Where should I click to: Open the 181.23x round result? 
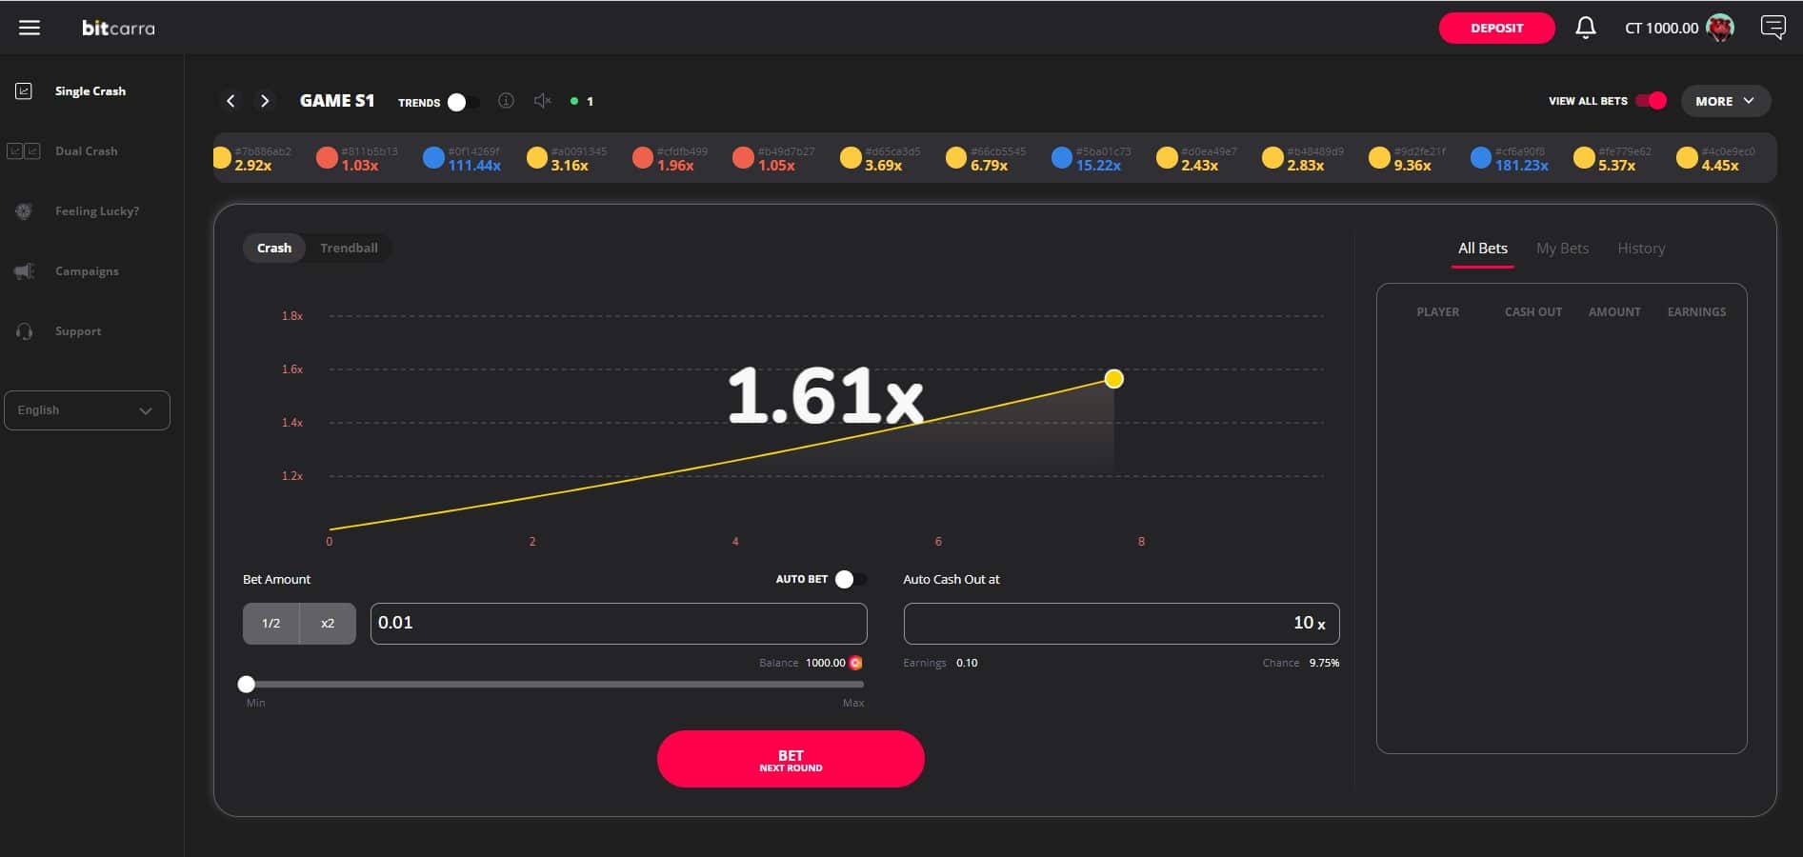[1511, 159]
